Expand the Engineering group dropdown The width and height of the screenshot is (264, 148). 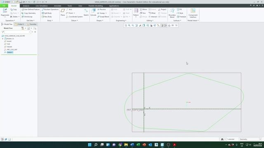121,21
